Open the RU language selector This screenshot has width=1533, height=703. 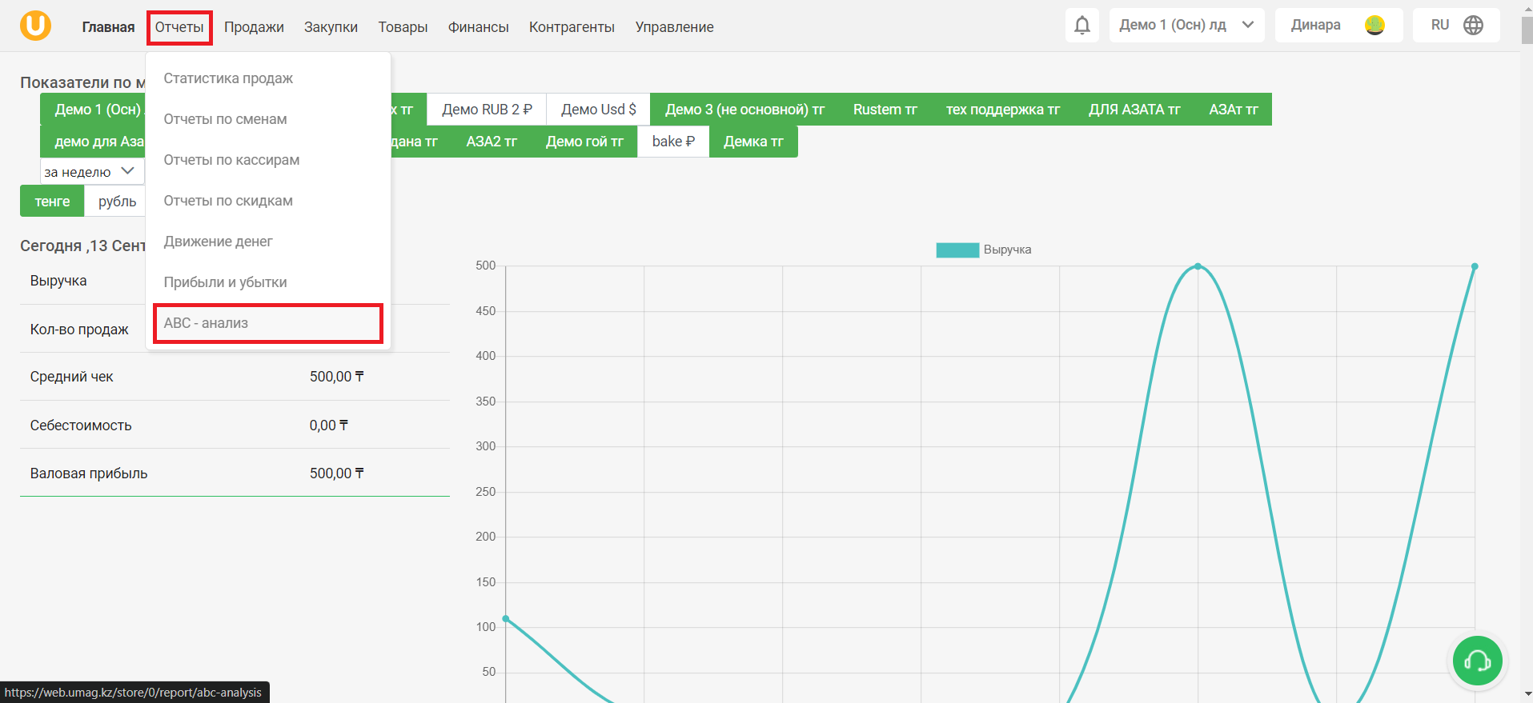1455,26
